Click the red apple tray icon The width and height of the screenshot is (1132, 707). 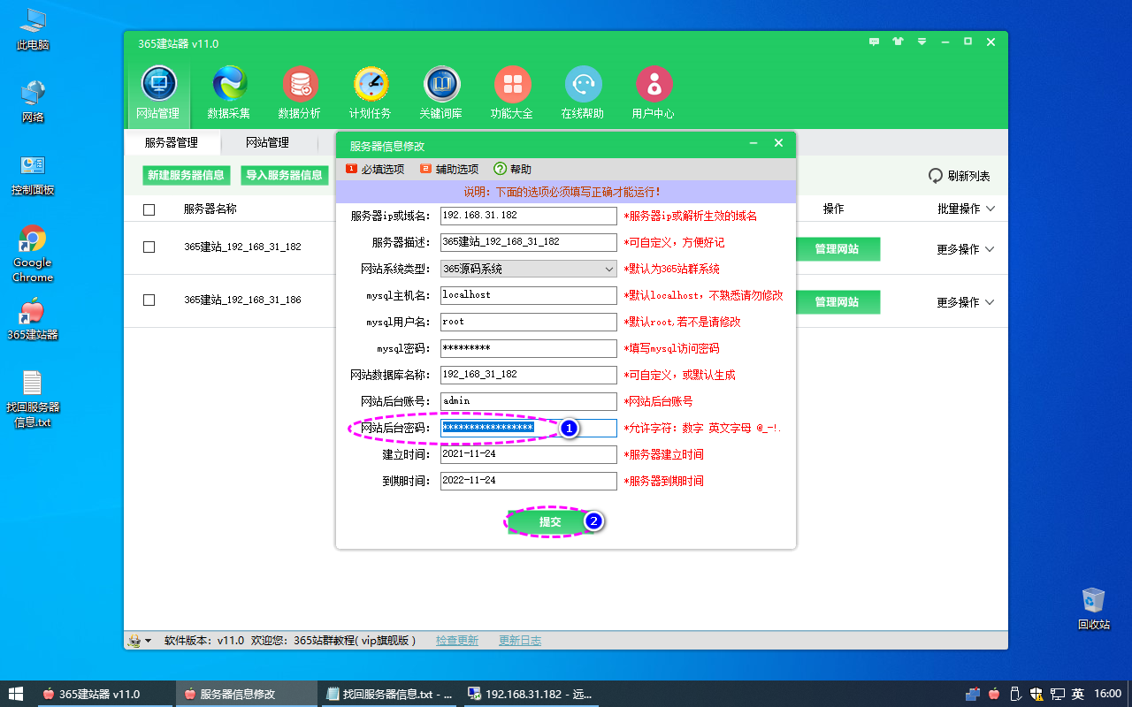click(995, 694)
